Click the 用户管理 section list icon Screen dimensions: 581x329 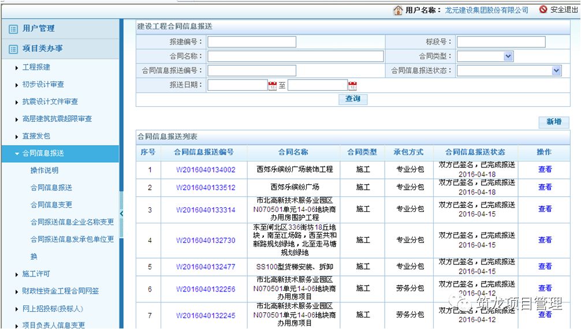(x=13, y=29)
